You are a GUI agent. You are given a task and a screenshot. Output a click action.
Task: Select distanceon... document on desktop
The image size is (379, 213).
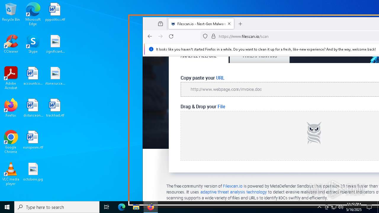[33, 108]
